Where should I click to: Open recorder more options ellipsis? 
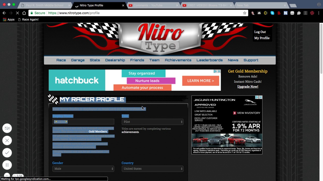click(x=7, y=175)
